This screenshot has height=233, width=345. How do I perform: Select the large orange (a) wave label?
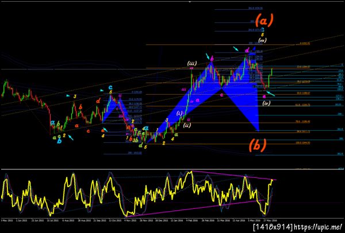[x=265, y=20]
